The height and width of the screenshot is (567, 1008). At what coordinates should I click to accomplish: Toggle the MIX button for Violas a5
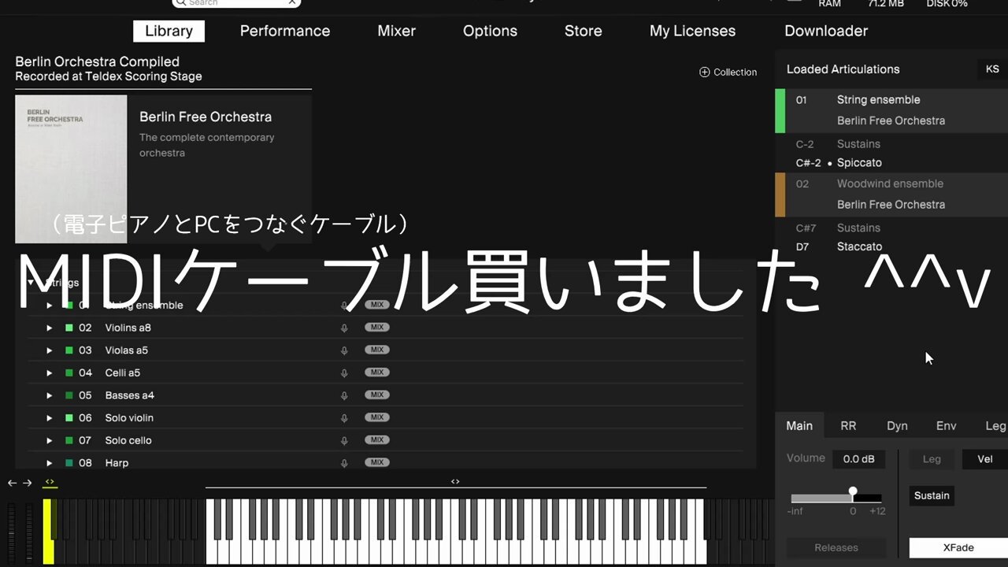377,350
